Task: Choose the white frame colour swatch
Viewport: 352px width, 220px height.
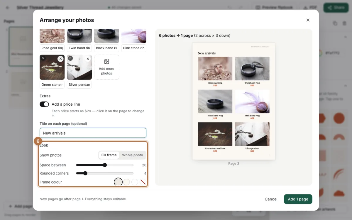Action: [135, 182]
